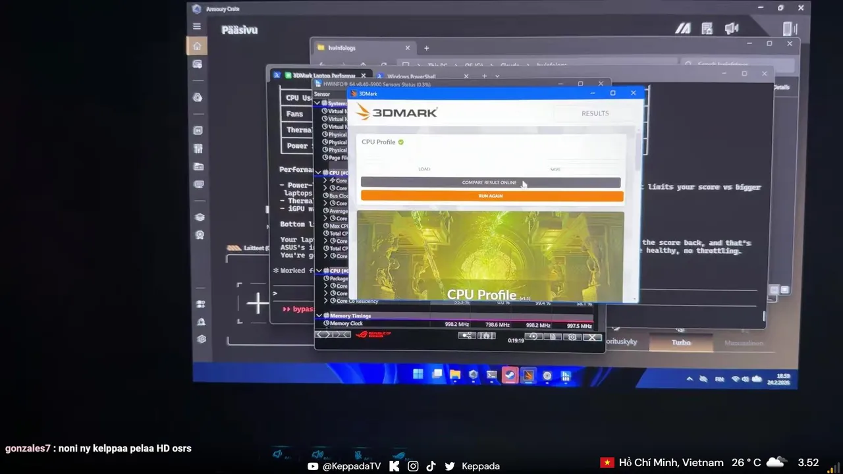The height and width of the screenshot is (474, 843).
Task: Open the notification bell icon in Armoury Crate sidebar
Action: 201,322
